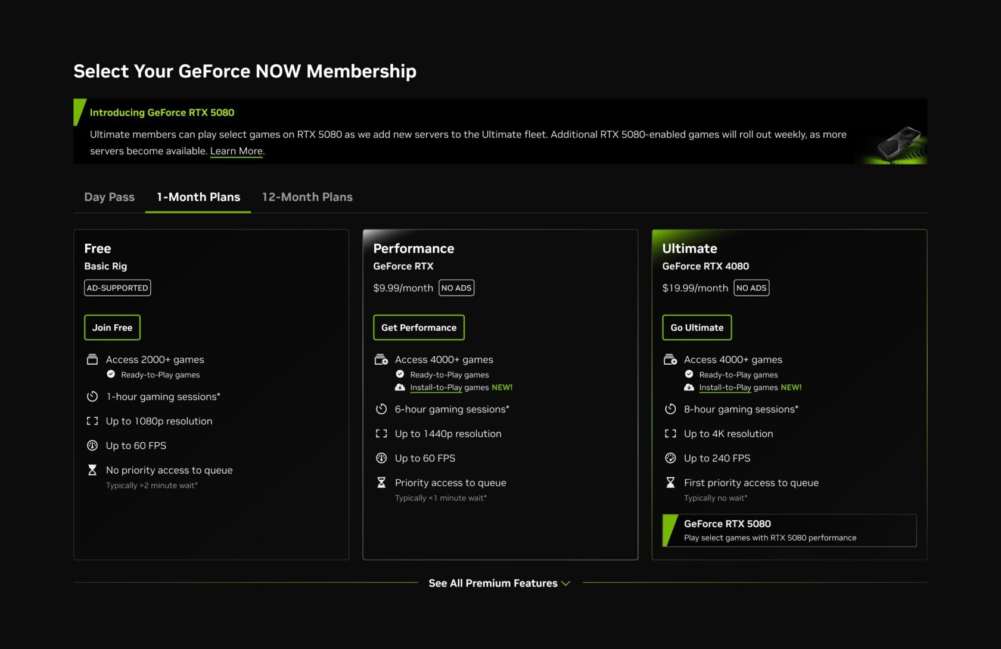The image size is (1001, 649).
Task: Click the 4K resolution frame icon
Action: pos(672,433)
